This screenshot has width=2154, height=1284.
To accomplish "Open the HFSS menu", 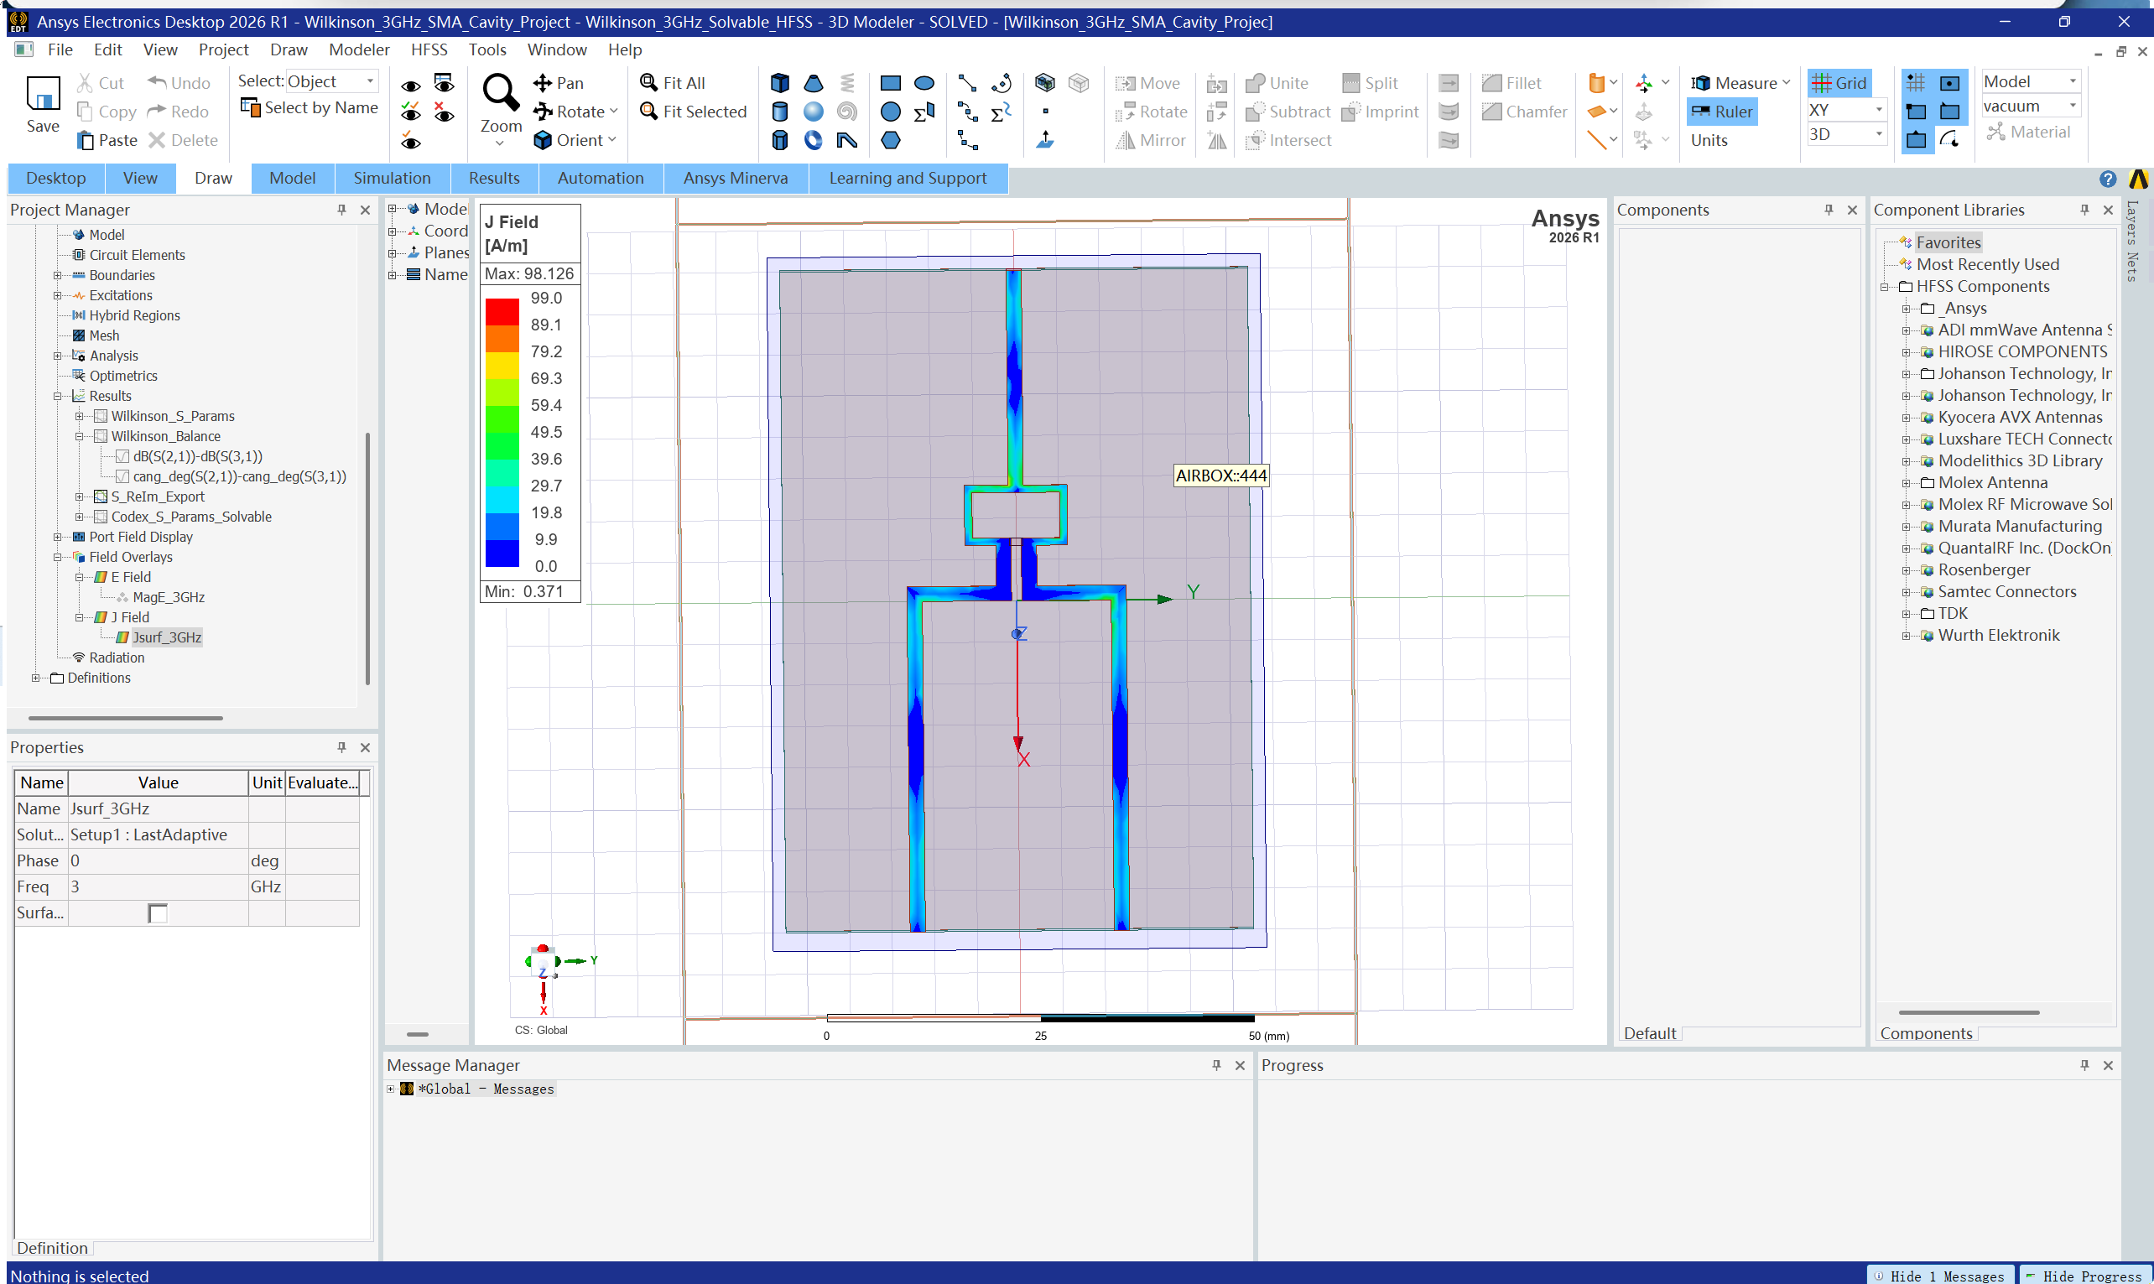I will tap(429, 49).
